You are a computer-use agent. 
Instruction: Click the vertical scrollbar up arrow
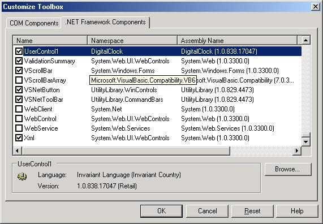(x=306, y=40)
